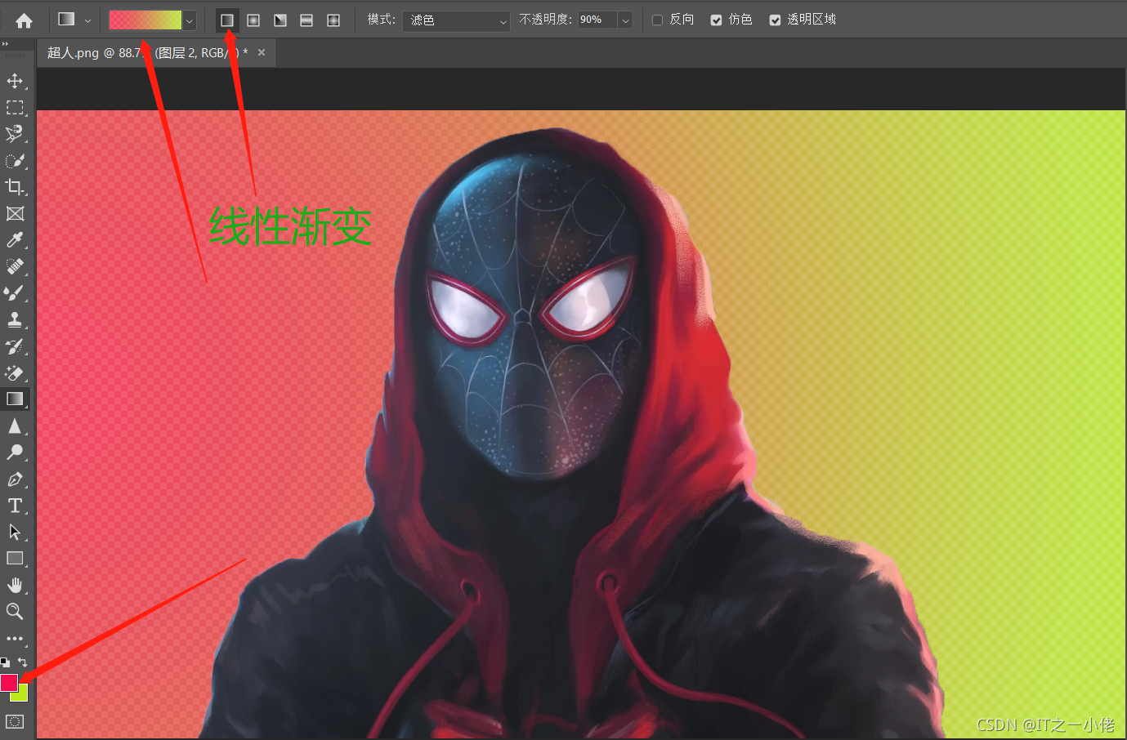Go to the Home screen icon
Screen dimensions: 1127x740
(24, 20)
